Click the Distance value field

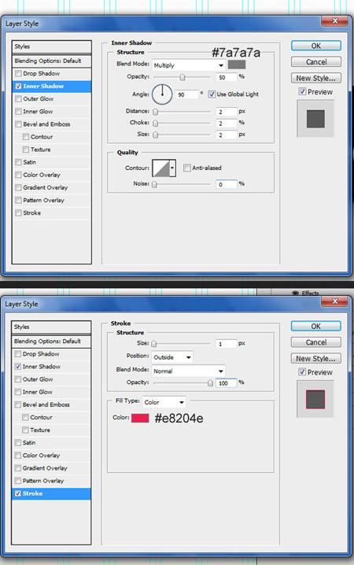227,112
